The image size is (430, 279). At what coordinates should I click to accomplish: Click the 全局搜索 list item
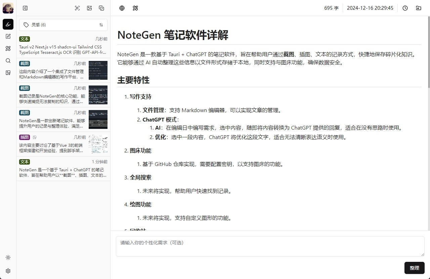point(140,178)
